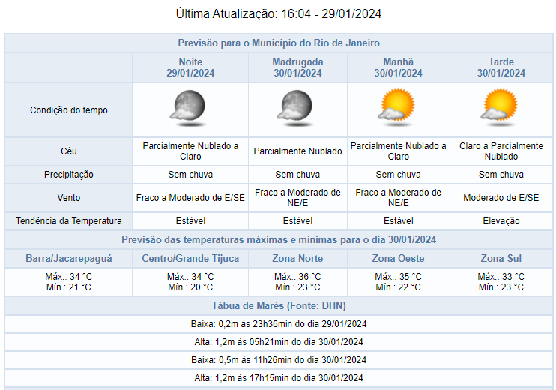
Task: Click the Centro/Grande Tijuca region header
Action: point(190,258)
